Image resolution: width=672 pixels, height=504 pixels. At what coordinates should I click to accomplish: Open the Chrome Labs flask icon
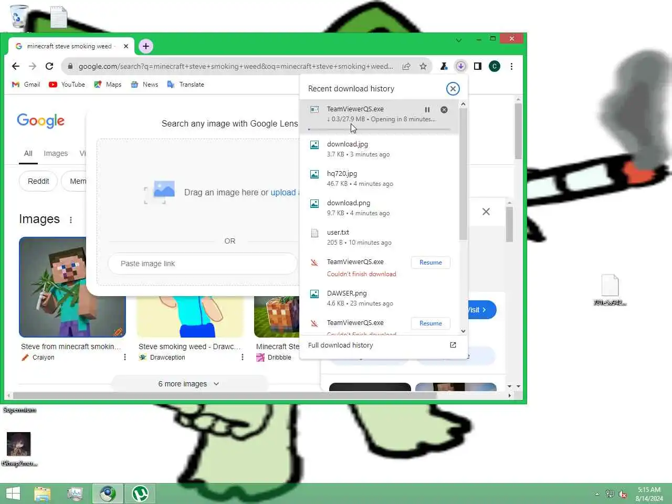pos(444,66)
